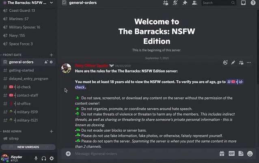Open the delayed_entry_program channel

[28, 79]
